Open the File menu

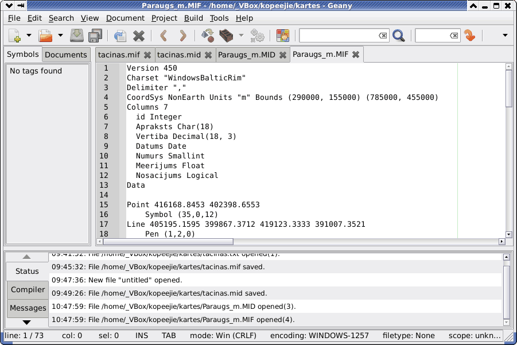pyautogui.click(x=14, y=18)
